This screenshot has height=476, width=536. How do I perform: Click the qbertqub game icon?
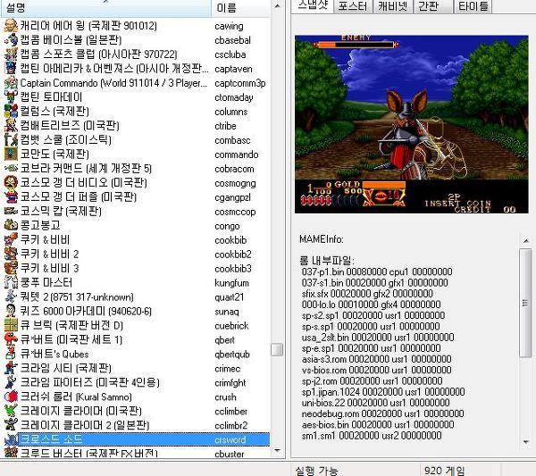tap(11, 354)
